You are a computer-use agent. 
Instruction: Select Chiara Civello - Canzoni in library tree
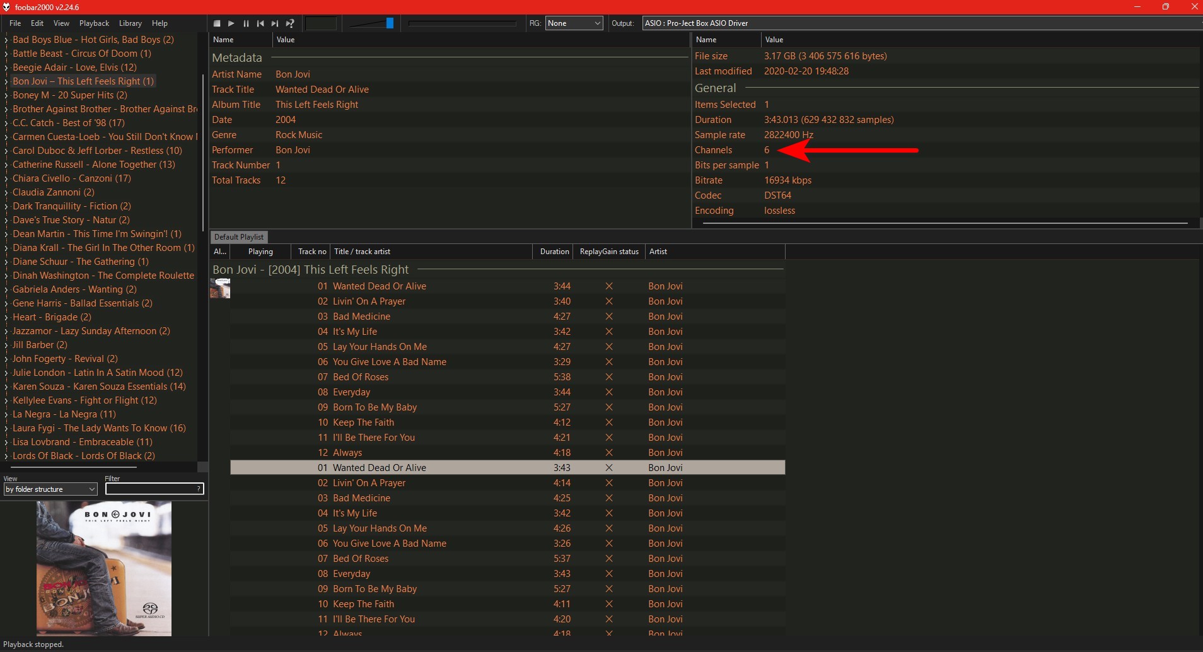[x=72, y=178]
